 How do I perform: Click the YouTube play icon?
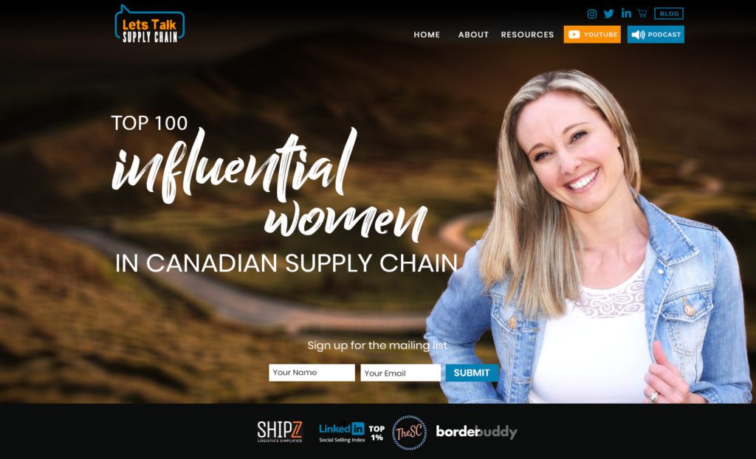point(574,35)
